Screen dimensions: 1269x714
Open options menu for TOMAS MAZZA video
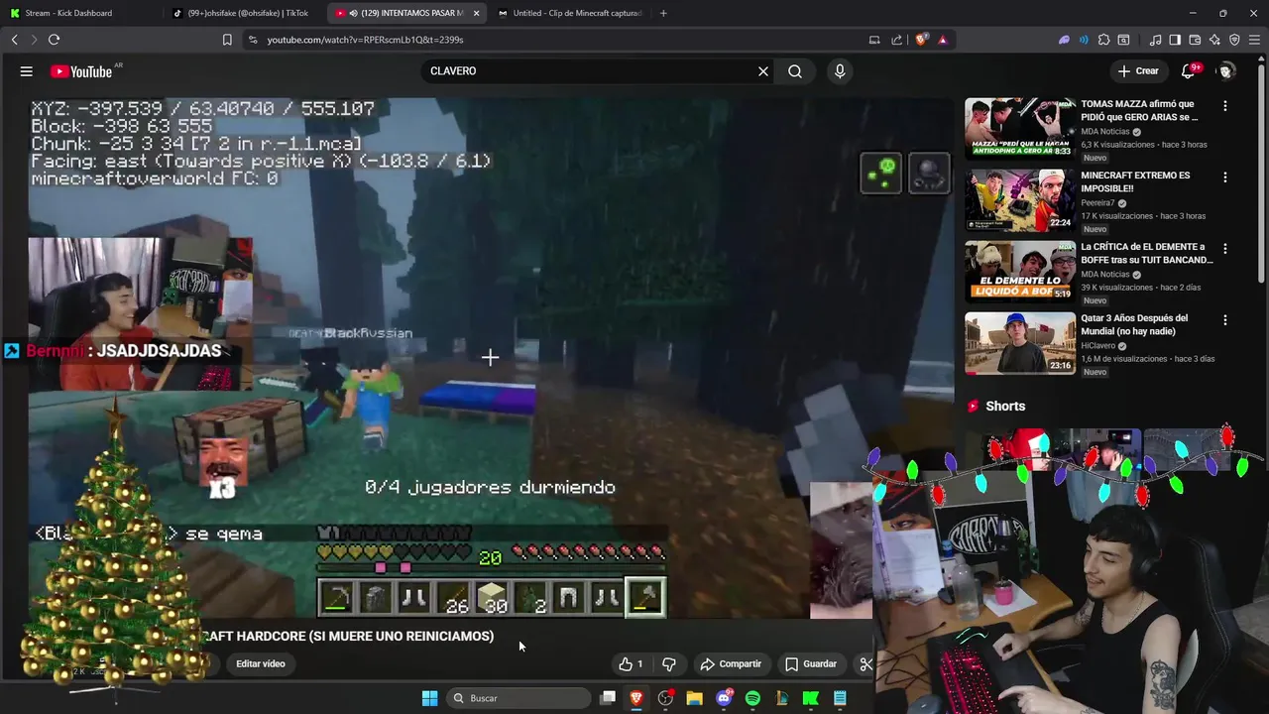click(1224, 106)
